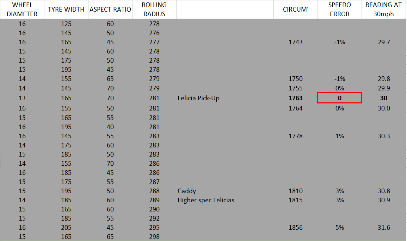The image size is (407, 241).
Task: Select the red-outlined speedo error cell showing 0
Action: [339, 98]
